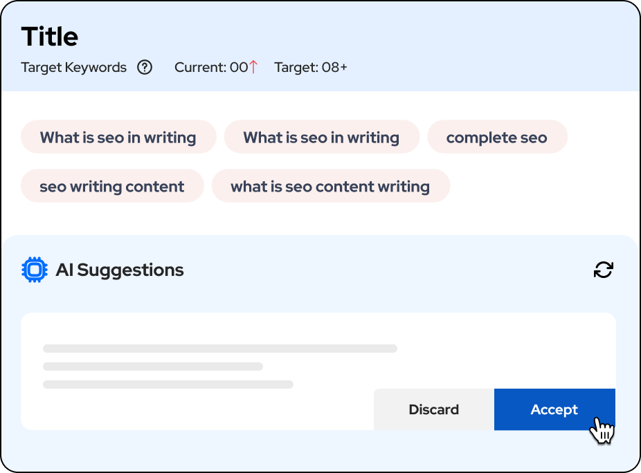Click the AI Suggestions heading text
This screenshot has height=473, width=641.
(120, 270)
